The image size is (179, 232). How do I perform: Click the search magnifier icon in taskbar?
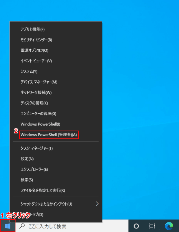(x=22, y=226)
